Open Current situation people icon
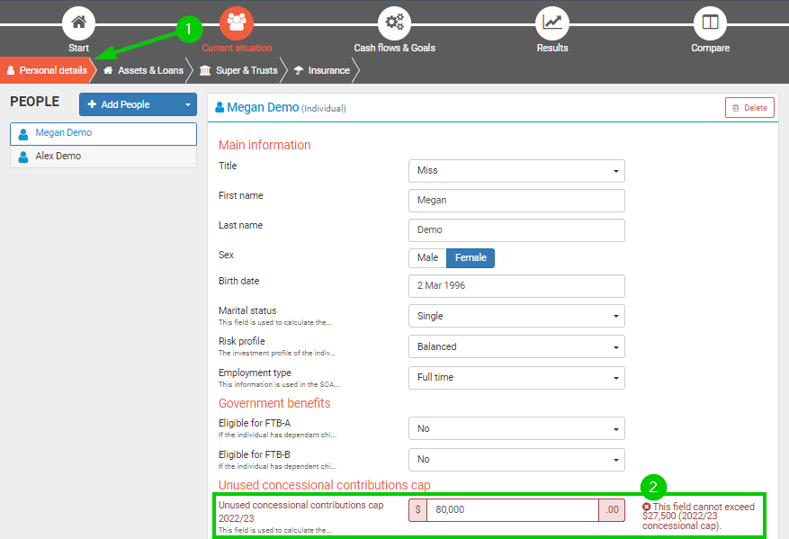 (x=237, y=22)
